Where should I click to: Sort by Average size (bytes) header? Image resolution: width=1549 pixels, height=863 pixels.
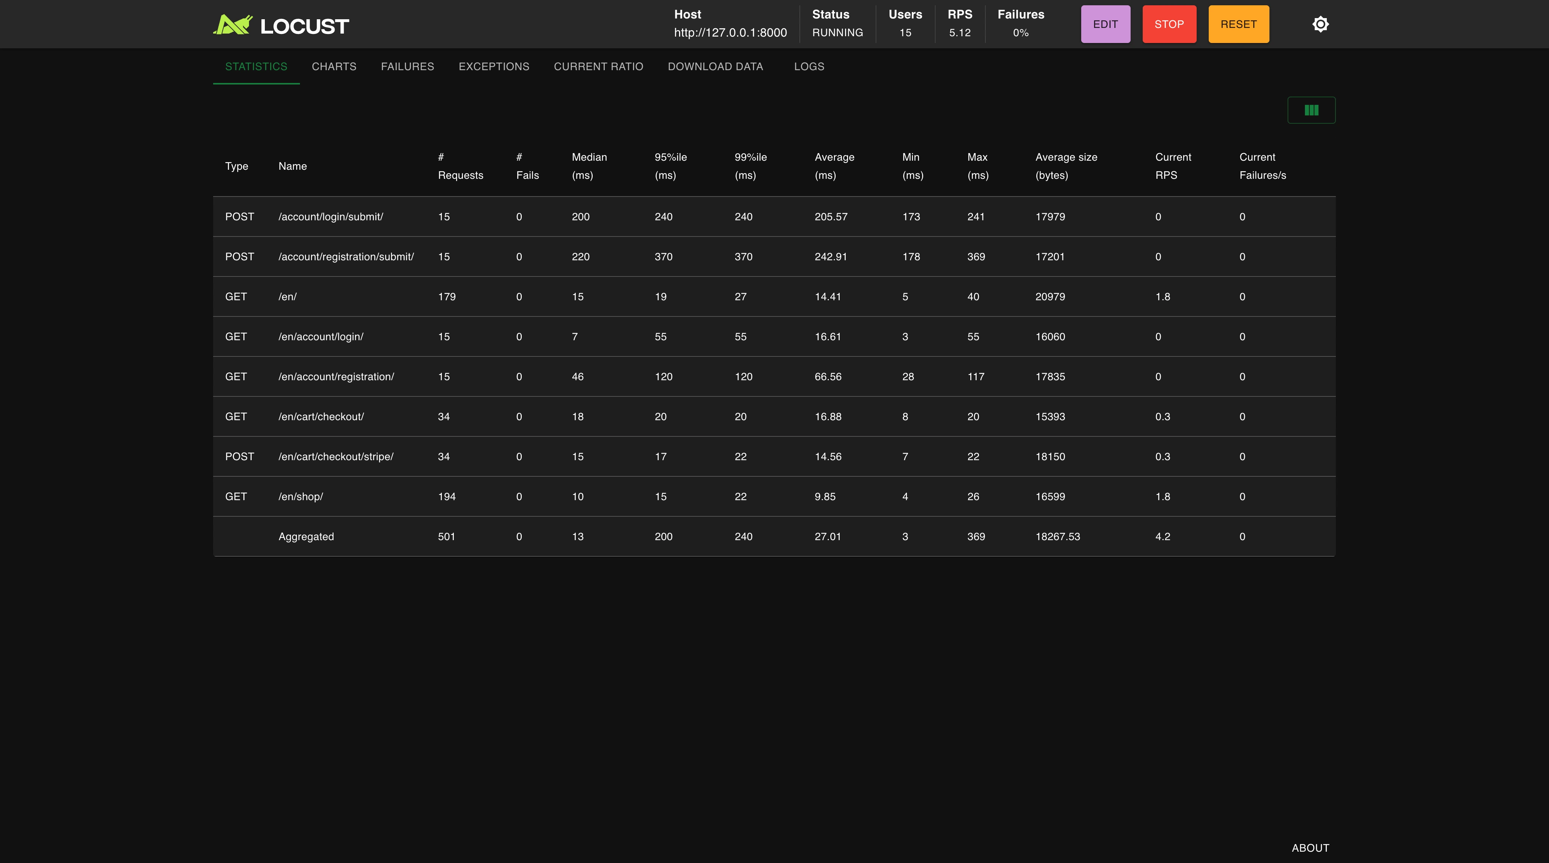[1066, 166]
